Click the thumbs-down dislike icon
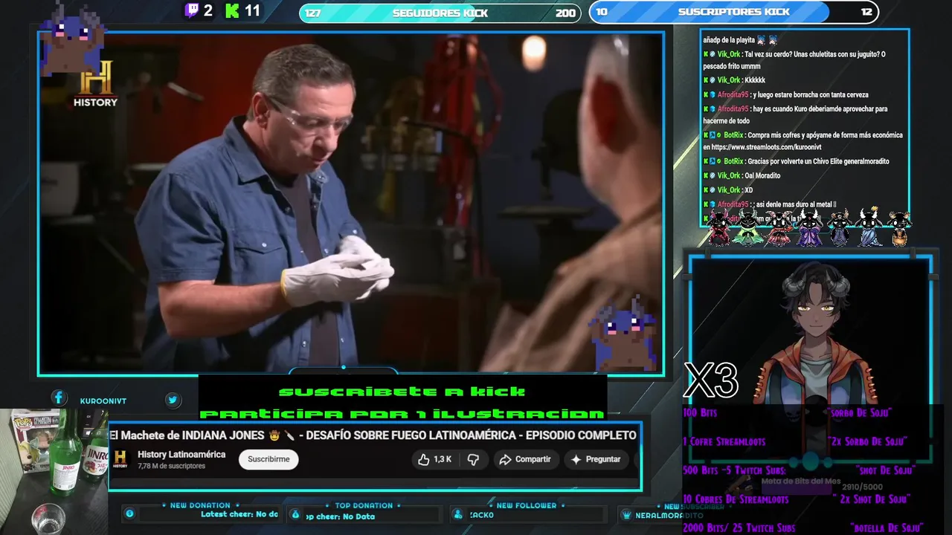 pyautogui.click(x=473, y=459)
